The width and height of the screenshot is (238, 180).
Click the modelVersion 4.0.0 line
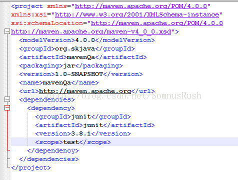point(87,40)
